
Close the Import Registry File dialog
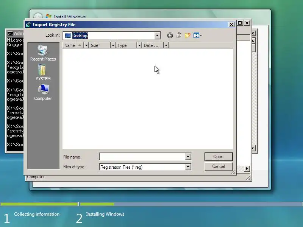click(231, 25)
